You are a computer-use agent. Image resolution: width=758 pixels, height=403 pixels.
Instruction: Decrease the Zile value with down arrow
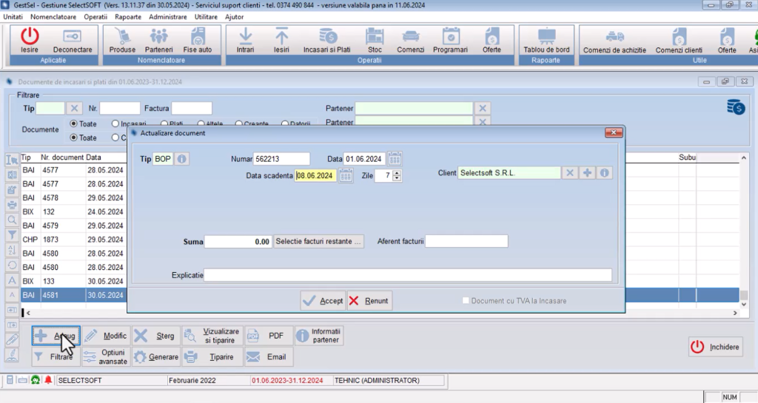point(397,178)
